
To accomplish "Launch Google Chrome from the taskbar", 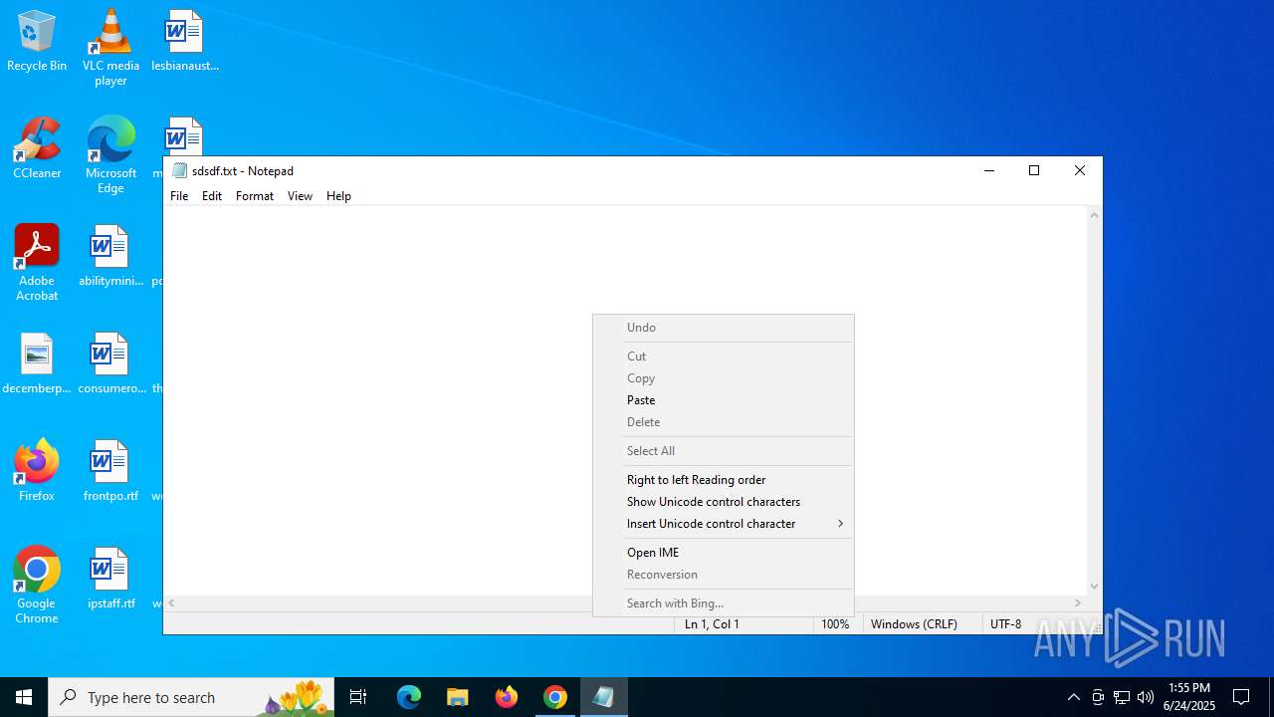I will point(555,697).
